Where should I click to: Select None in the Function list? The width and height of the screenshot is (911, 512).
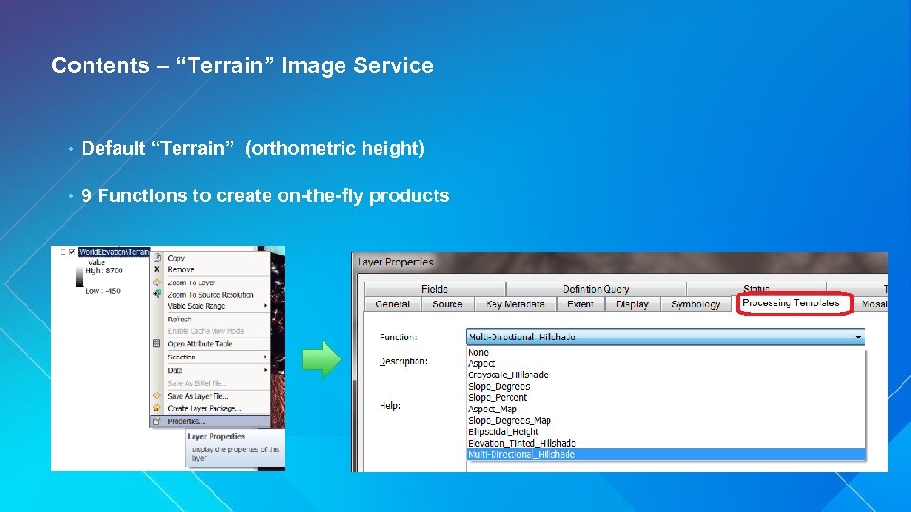tap(666, 353)
